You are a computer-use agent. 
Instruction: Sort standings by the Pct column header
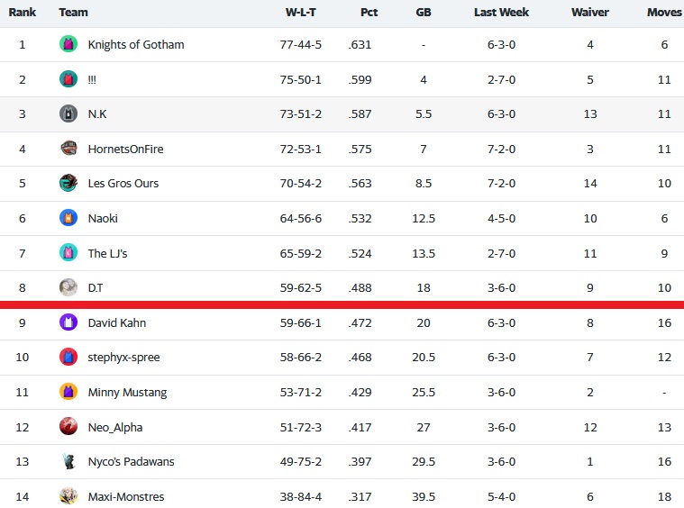369,13
